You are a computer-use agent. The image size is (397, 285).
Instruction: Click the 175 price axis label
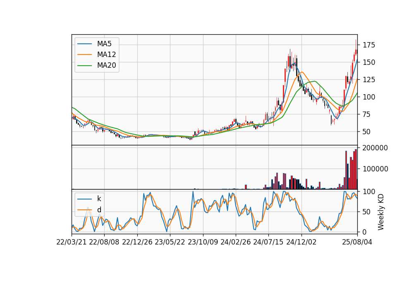[x=369, y=45]
